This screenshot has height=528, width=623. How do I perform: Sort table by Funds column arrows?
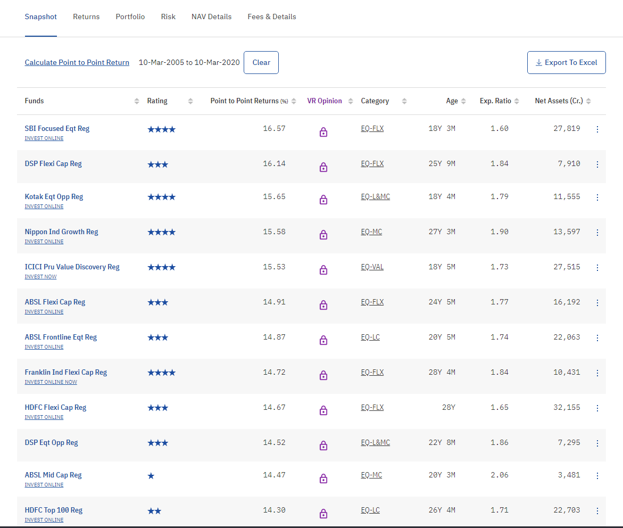[x=137, y=101]
